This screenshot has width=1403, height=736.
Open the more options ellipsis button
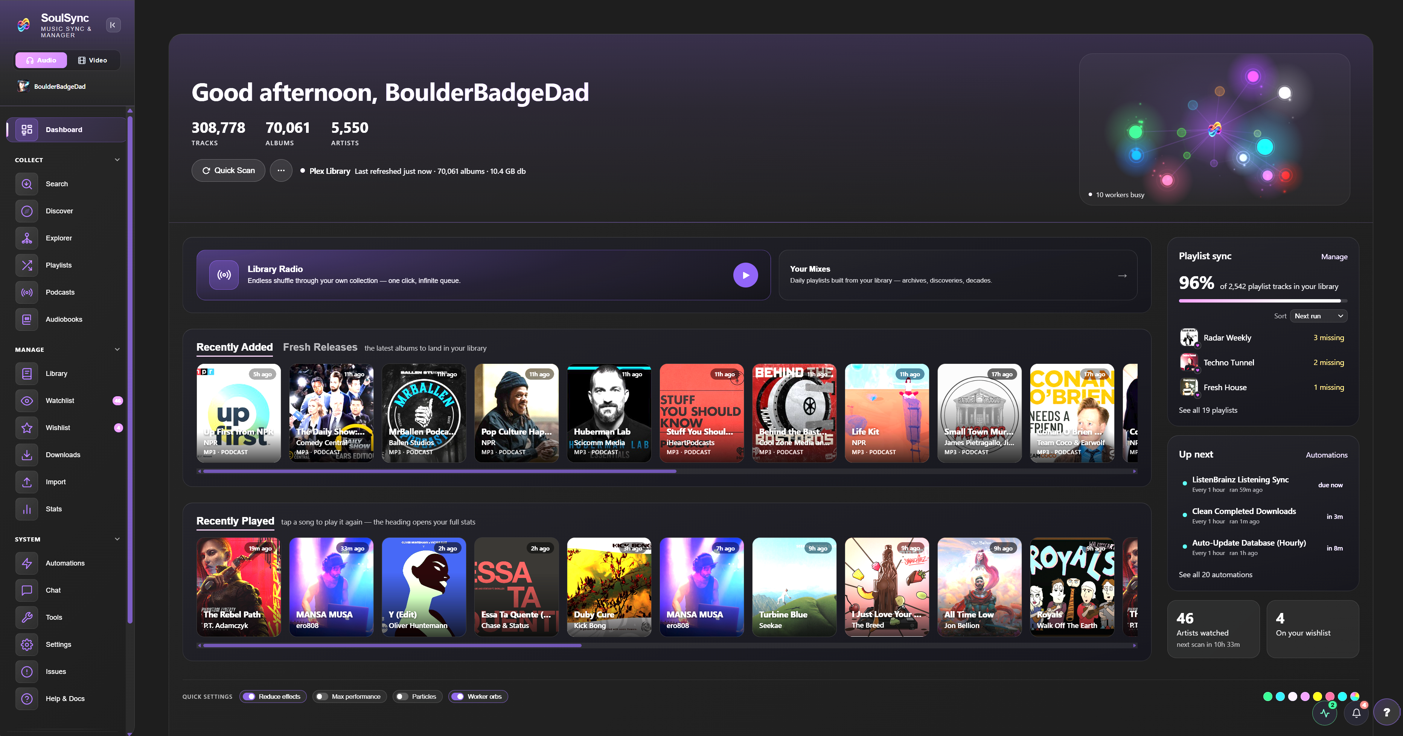pos(281,171)
